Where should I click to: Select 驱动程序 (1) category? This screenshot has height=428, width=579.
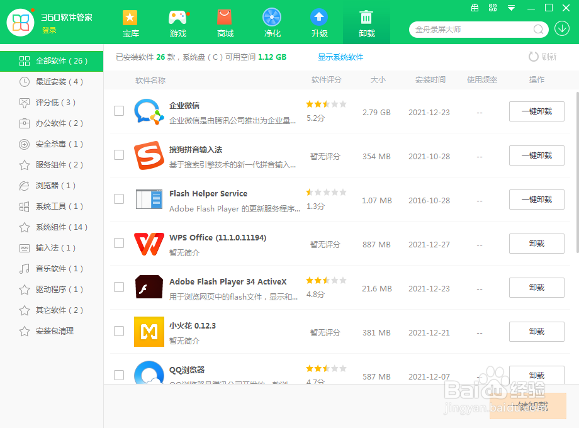tap(52, 289)
